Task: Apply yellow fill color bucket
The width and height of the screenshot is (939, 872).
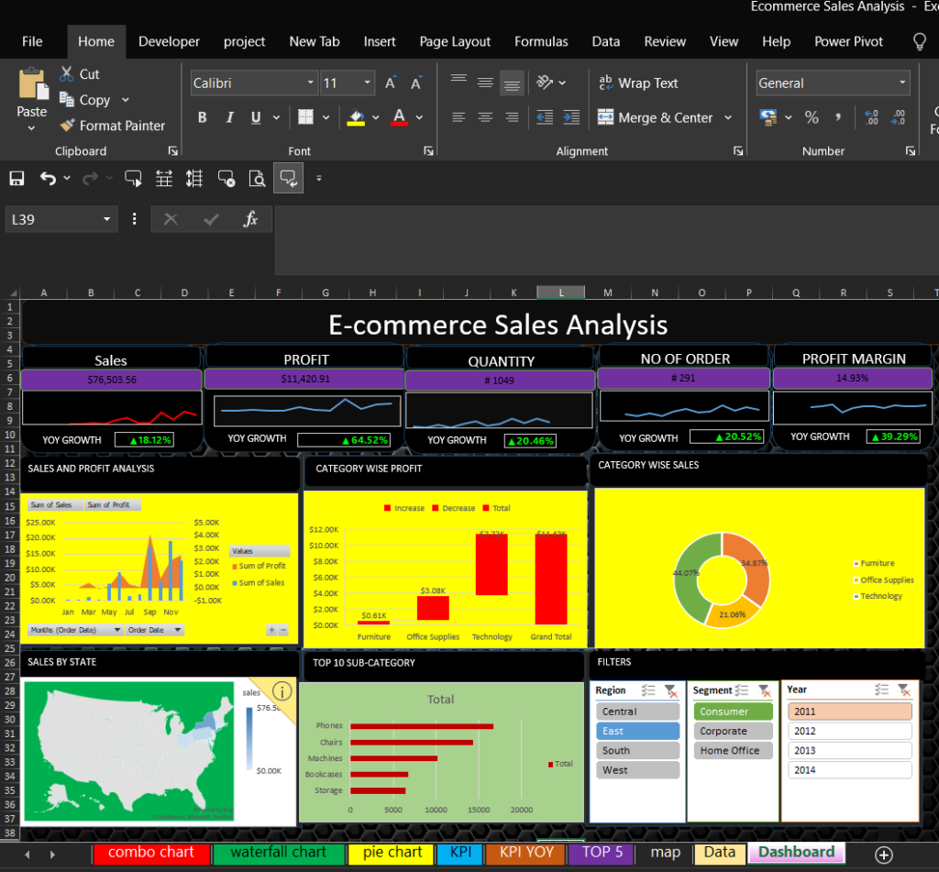Action: (356, 117)
